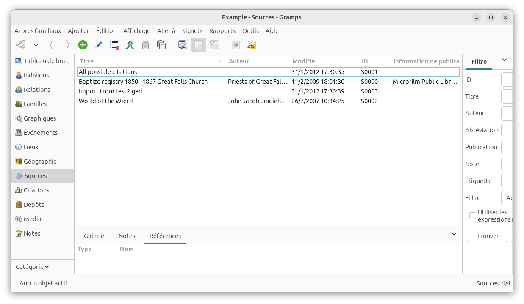524x304 pixels.
Task: Open the Outils menu
Action: [x=251, y=31]
